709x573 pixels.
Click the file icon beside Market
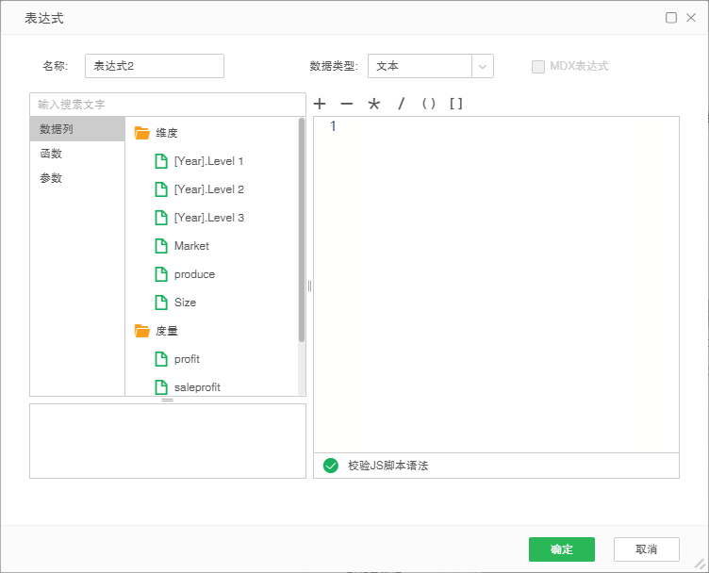coord(161,246)
